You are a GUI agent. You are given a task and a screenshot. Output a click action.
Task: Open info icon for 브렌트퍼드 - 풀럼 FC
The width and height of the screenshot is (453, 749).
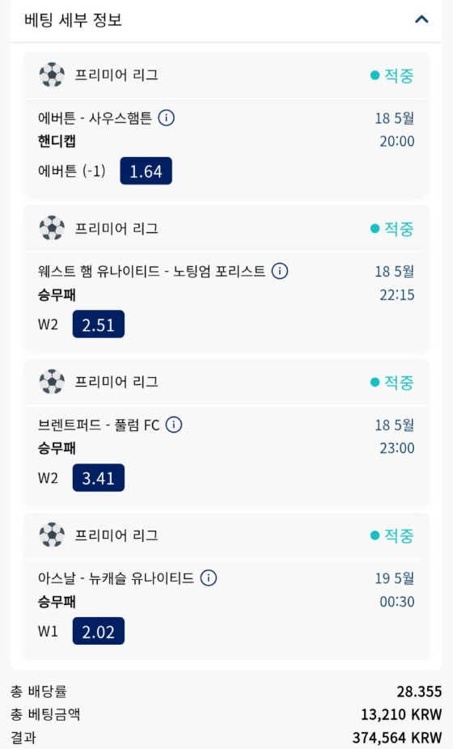tap(173, 424)
